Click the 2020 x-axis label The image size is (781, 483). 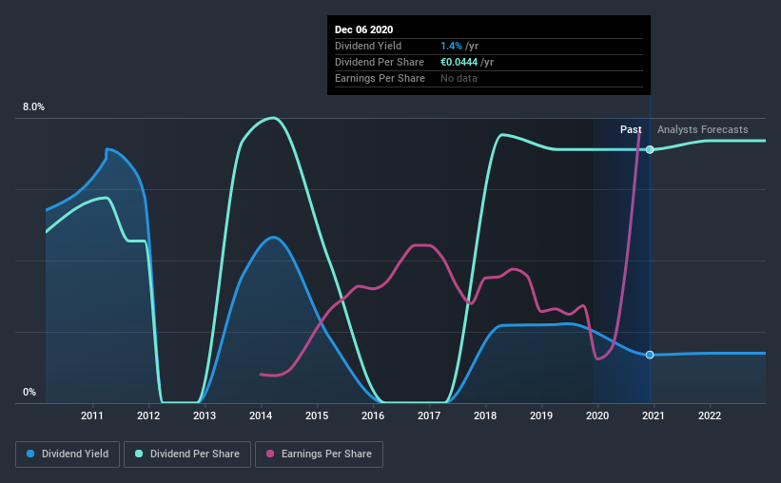coord(597,415)
